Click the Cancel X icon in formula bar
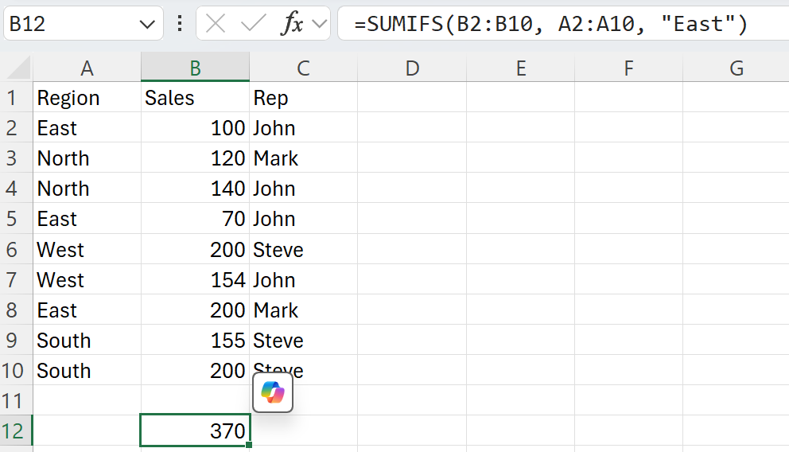 coord(216,24)
